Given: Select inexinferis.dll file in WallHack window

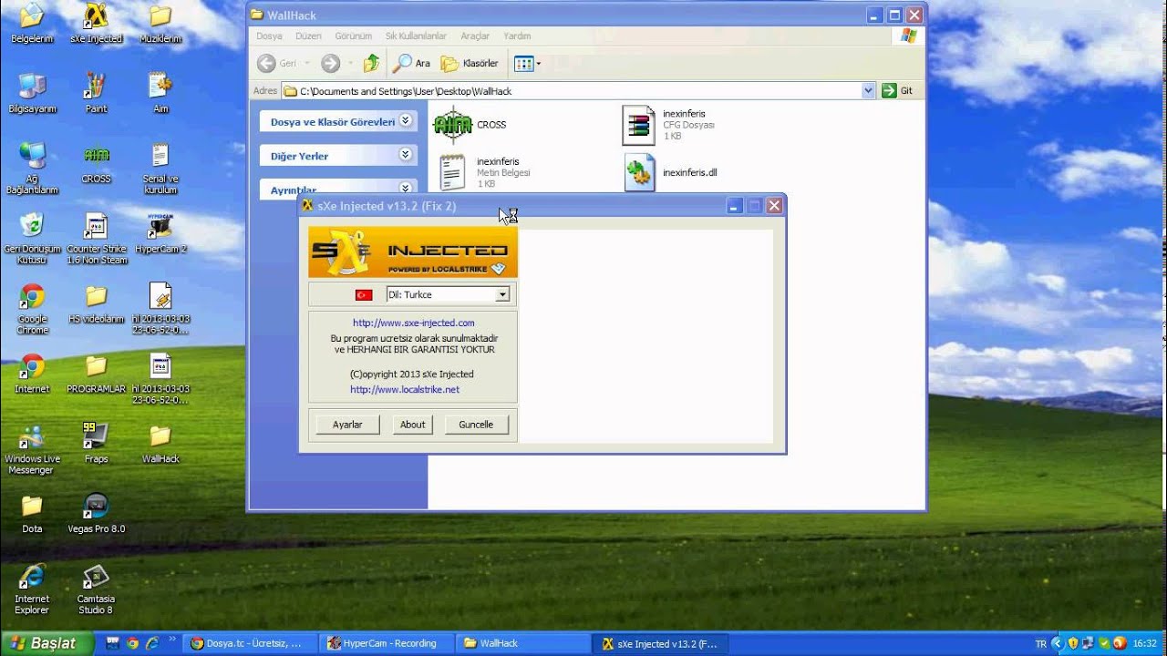Looking at the screenshot, I should pos(669,172).
